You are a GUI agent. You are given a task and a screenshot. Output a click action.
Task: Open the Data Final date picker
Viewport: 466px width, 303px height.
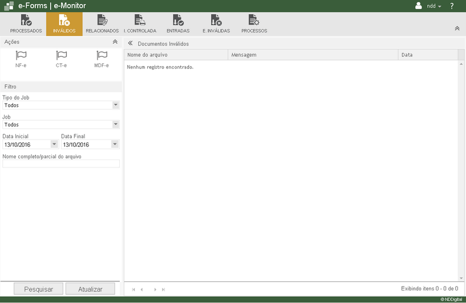tap(115, 144)
